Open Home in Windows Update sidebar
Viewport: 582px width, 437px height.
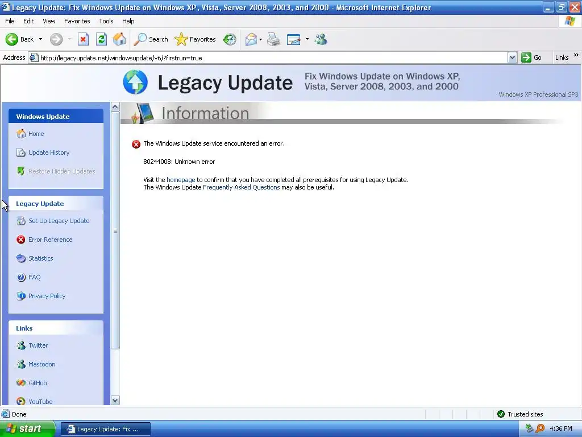click(x=36, y=134)
